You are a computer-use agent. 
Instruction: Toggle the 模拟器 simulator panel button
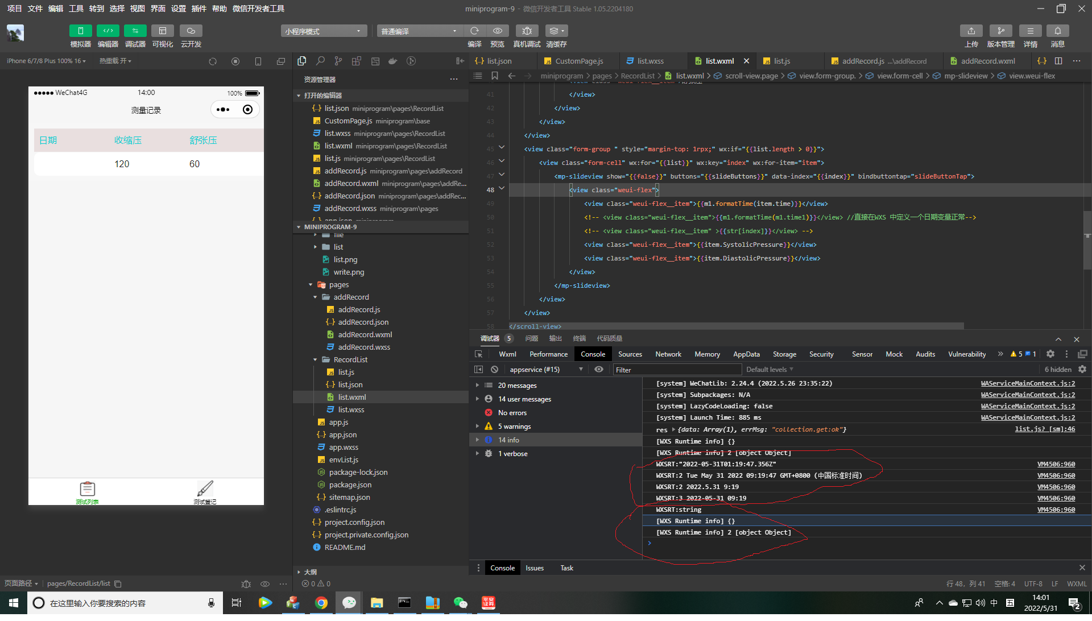point(80,31)
